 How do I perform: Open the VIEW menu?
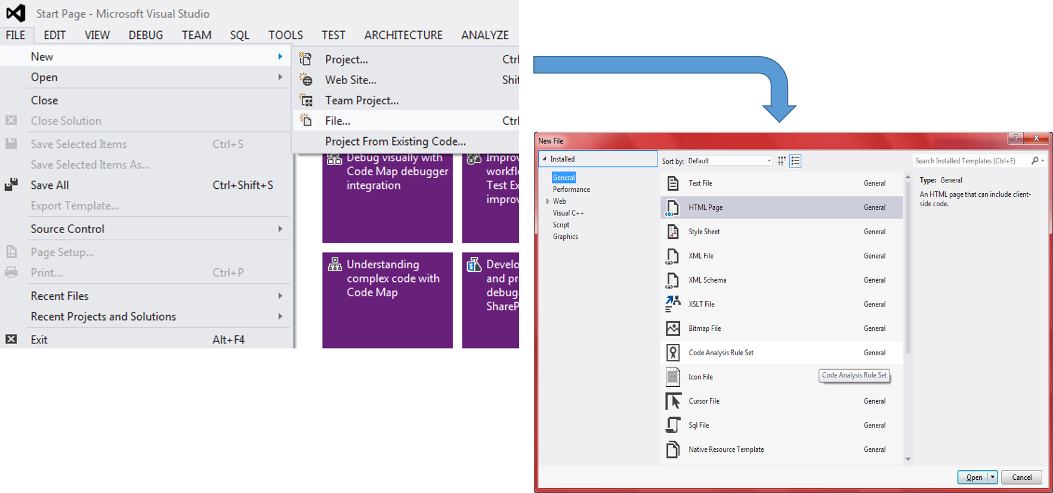tap(97, 35)
